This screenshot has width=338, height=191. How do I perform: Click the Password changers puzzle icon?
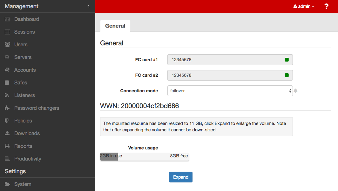tap(7, 108)
